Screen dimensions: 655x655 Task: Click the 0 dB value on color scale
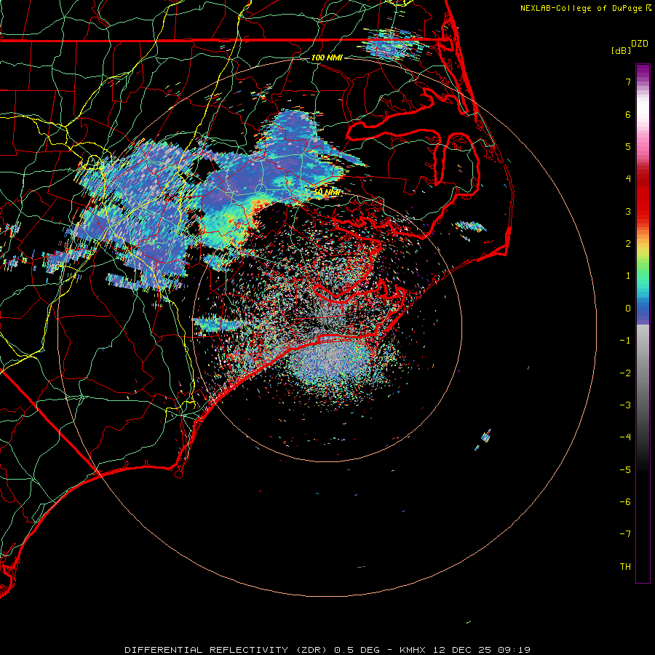pyautogui.click(x=628, y=309)
